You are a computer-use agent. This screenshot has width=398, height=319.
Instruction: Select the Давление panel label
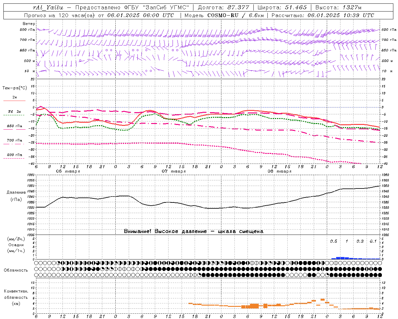coord(16,193)
